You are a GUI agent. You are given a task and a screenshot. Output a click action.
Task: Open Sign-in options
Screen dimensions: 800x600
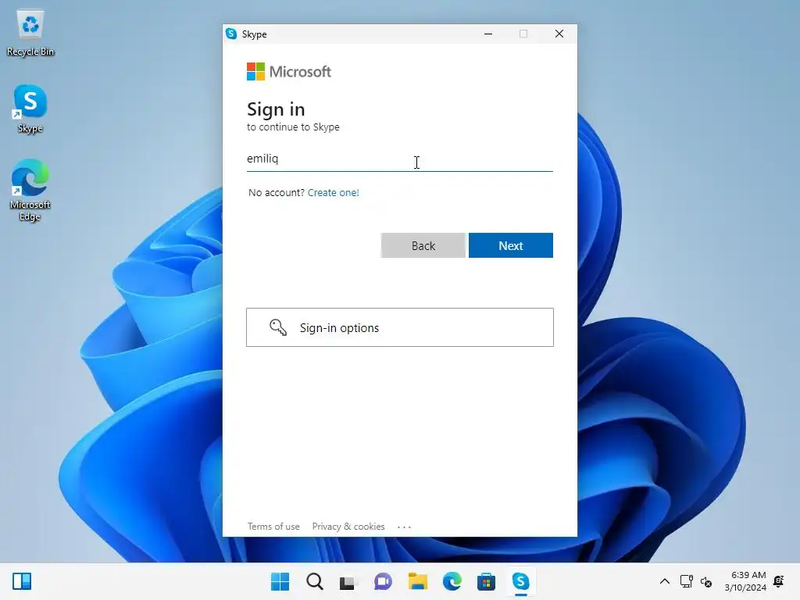coord(399,327)
